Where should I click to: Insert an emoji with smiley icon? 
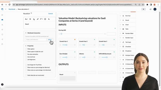coord(45,19)
